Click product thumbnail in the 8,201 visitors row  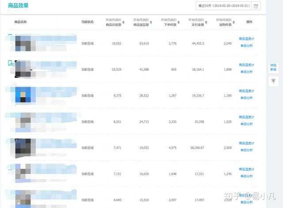23,123
